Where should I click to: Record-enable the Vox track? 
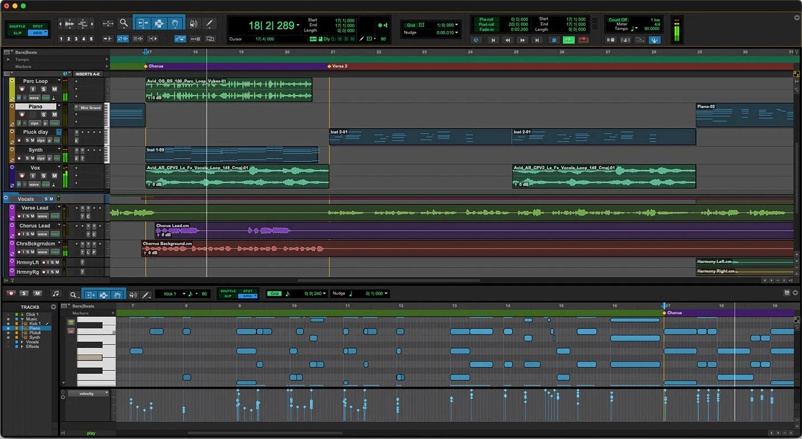click(x=22, y=176)
